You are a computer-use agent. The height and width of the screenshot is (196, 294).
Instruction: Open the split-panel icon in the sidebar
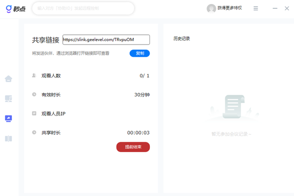tap(8, 139)
